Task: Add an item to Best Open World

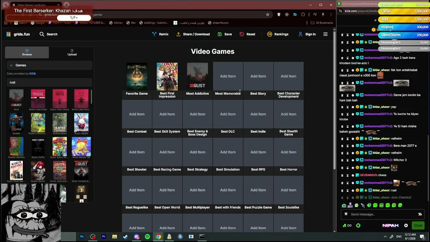Action: tap(167, 190)
